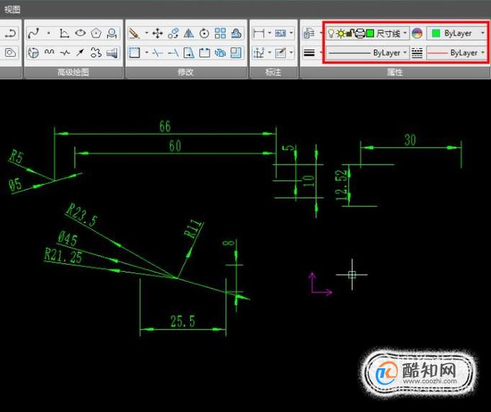The width and height of the screenshot is (491, 412).
Task: Select the Copy objects tool
Action: (174, 33)
